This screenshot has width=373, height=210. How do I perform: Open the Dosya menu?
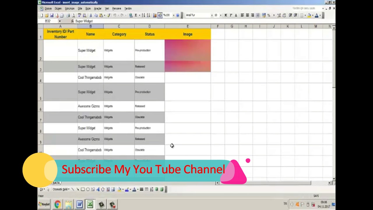(48, 8)
